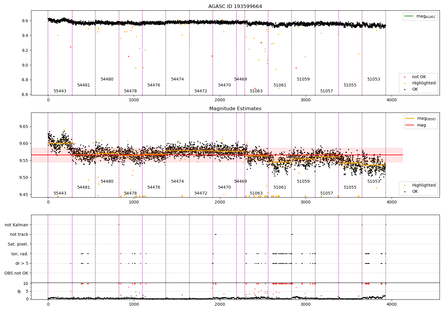The image size is (444, 311).
Task: Click the 'Sat. pixel.' axis label
Action: pos(18,244)
